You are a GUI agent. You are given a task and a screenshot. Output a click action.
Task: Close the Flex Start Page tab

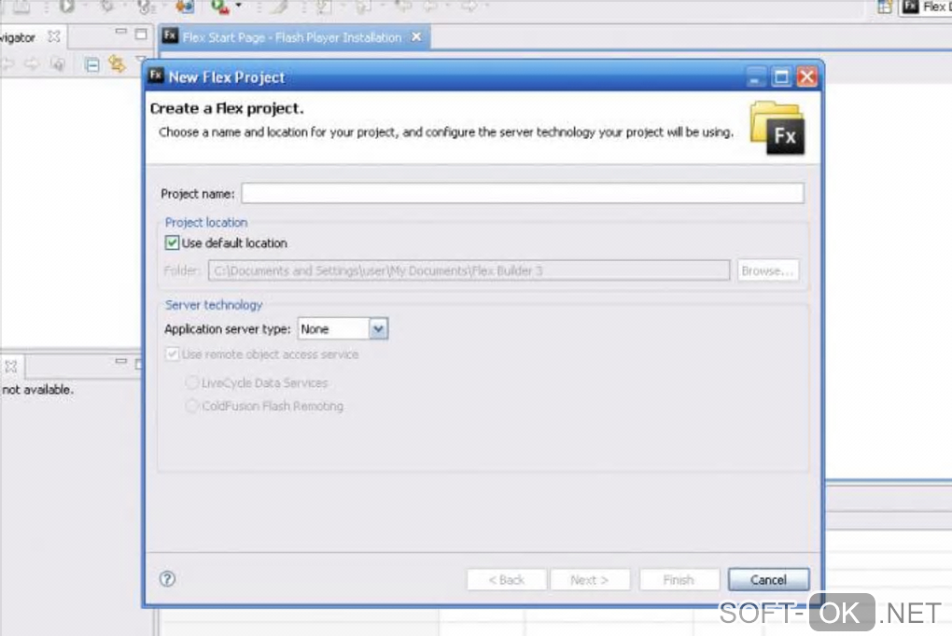click(416, 37)
